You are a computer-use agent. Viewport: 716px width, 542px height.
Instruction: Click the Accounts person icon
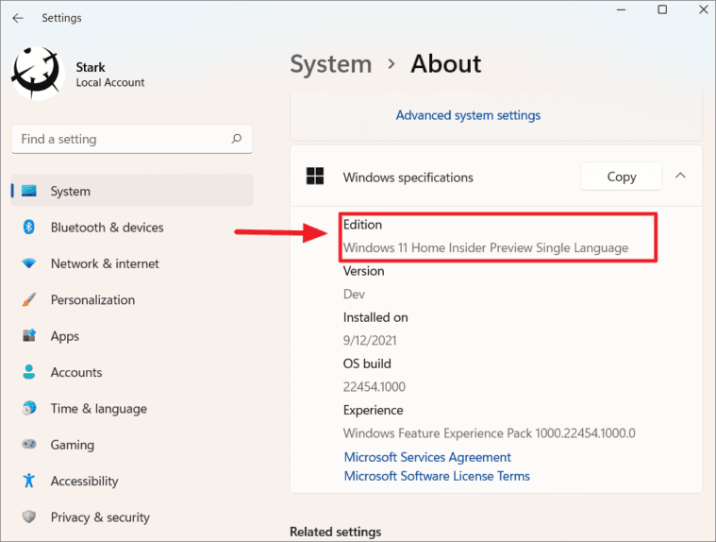coord(28,372)
